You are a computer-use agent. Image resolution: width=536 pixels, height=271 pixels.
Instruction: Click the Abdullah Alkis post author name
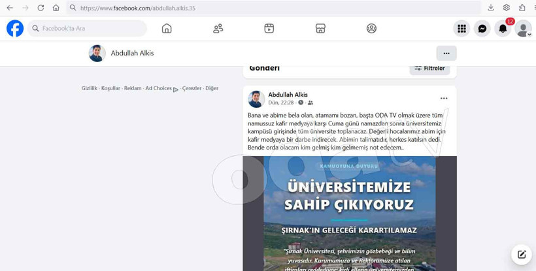click(288, 95)
